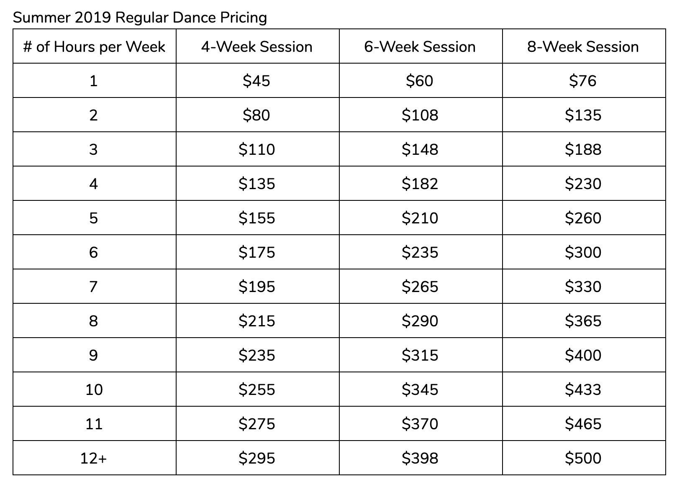Select the $188 price cell
Image resolution: width=677 pixels, height=487 pixels.
point(584,149)
